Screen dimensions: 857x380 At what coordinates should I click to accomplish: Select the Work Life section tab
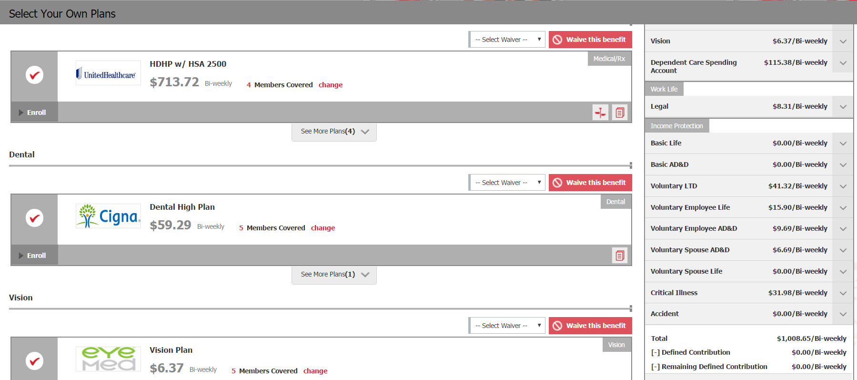[664, 89]
